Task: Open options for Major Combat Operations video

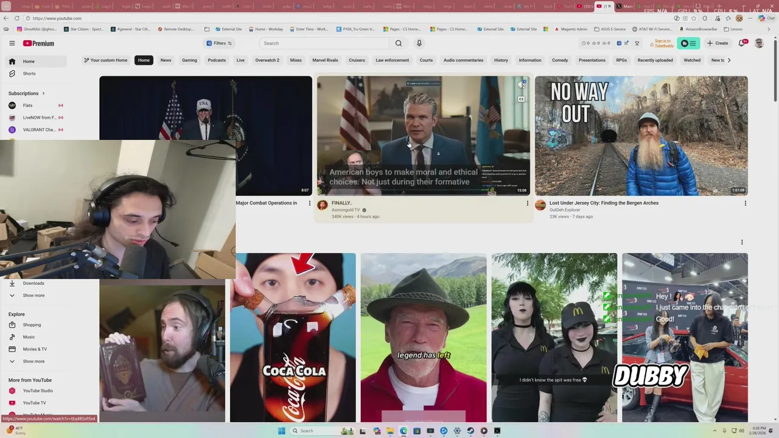Action: pyautogui.click(x=309, y=203)
